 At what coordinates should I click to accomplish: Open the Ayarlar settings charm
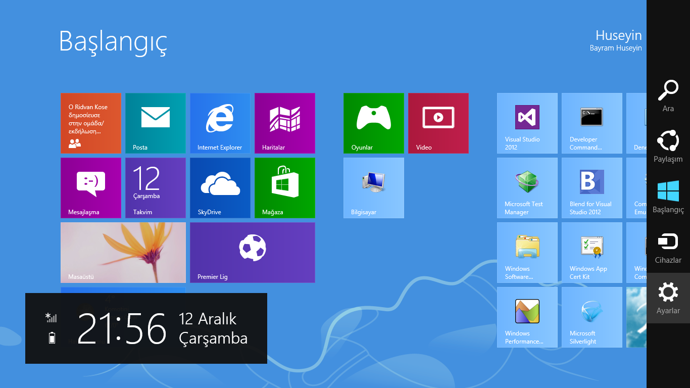[x=668, y=298]
